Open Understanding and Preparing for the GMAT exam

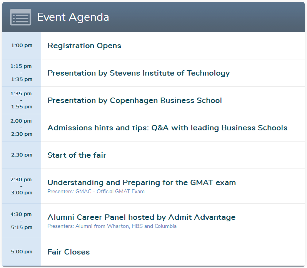coord(142,182)
